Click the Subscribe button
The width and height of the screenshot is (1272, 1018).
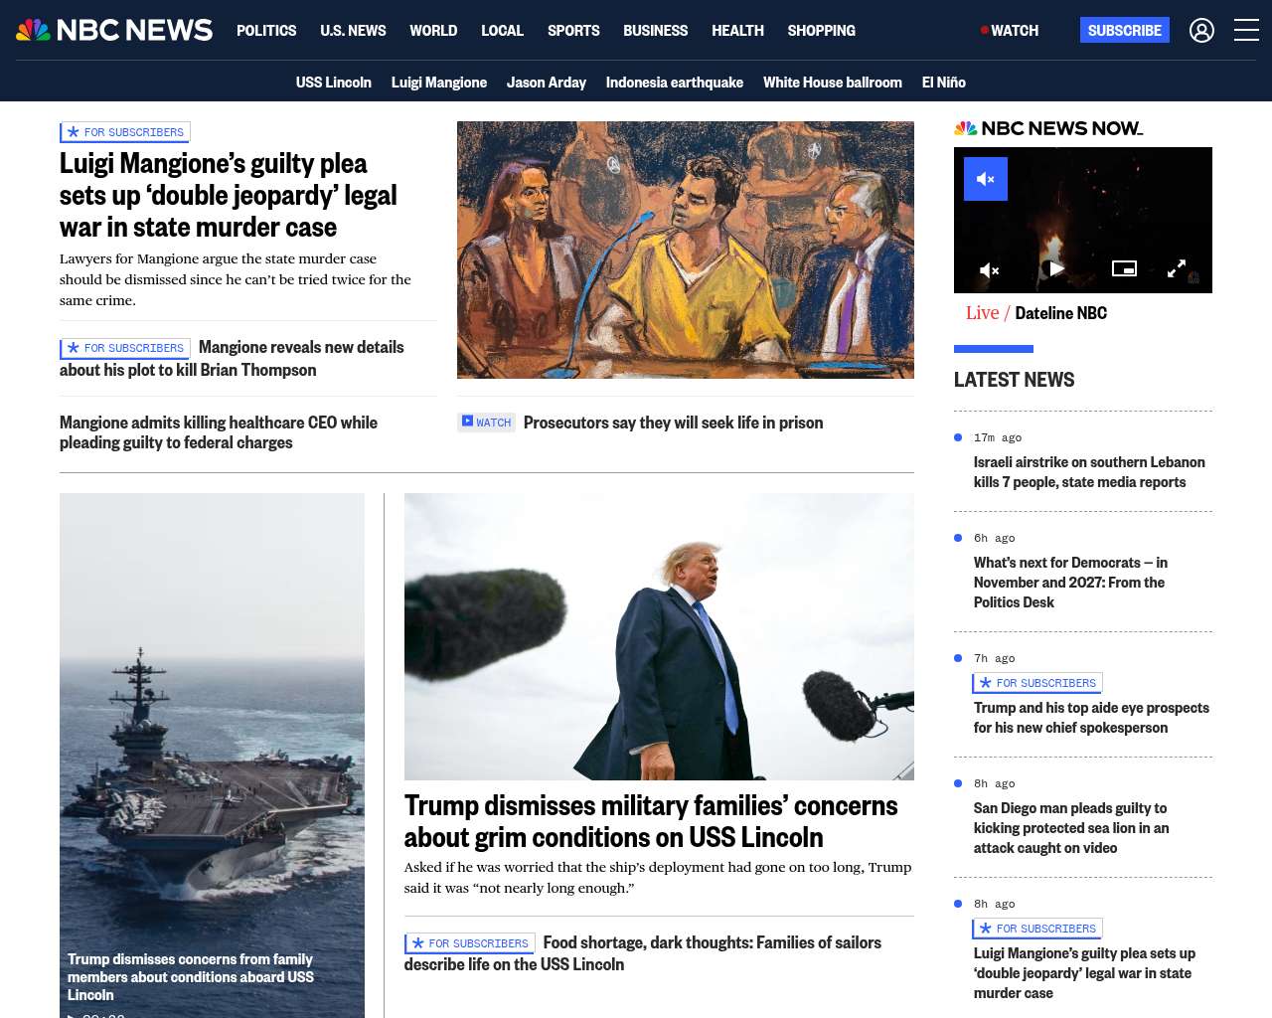tap(1124, 30)
